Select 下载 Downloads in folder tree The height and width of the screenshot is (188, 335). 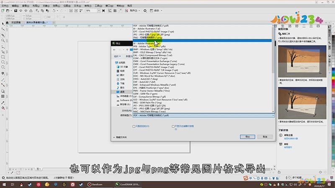(120, 84)
